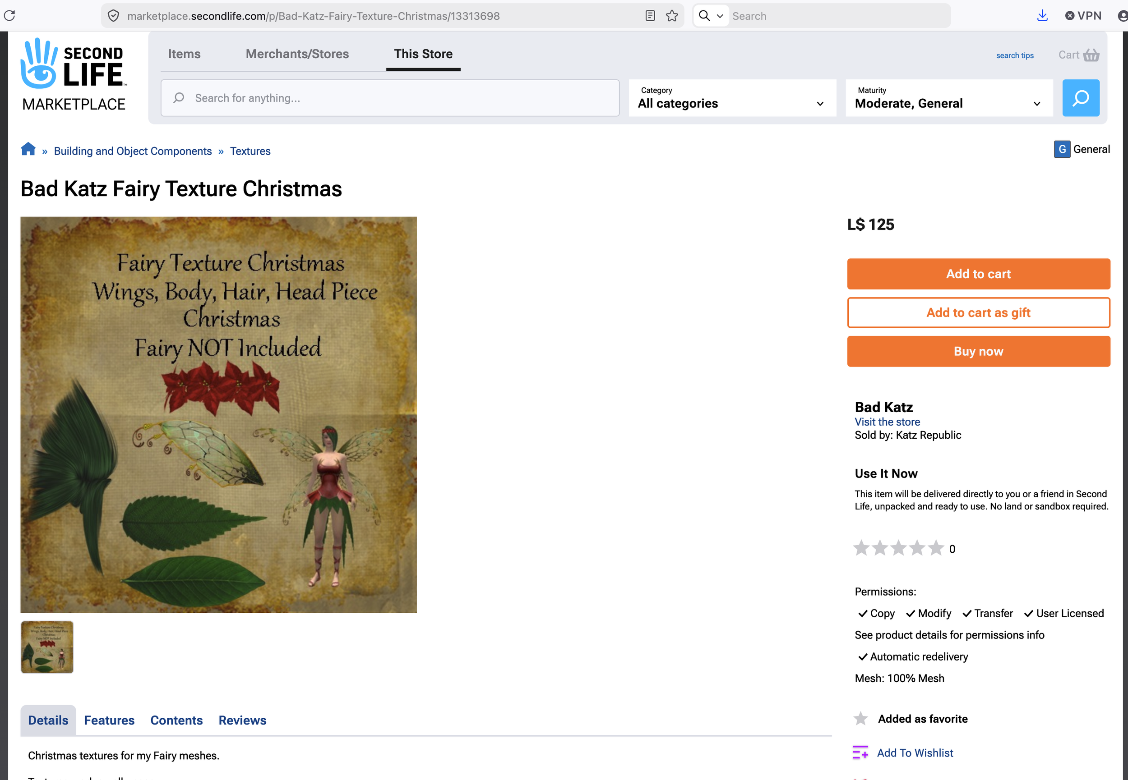The height and width of the screenshot is (780, 1128).
Task: Open the browser downloads icon
Action: 1042,16
